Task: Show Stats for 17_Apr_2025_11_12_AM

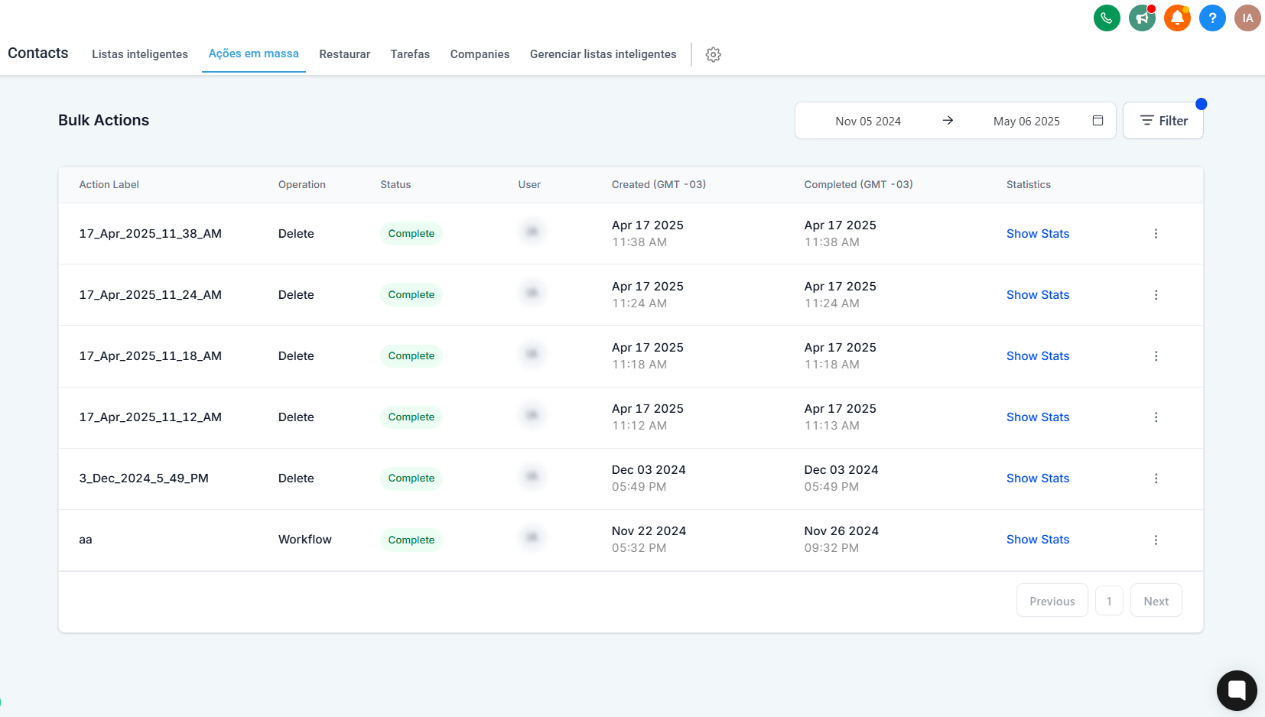Action: tap(1038, 417)
